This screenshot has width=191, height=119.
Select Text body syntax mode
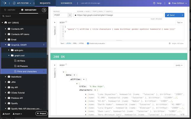pyautogui.click(x=62, y=43)
